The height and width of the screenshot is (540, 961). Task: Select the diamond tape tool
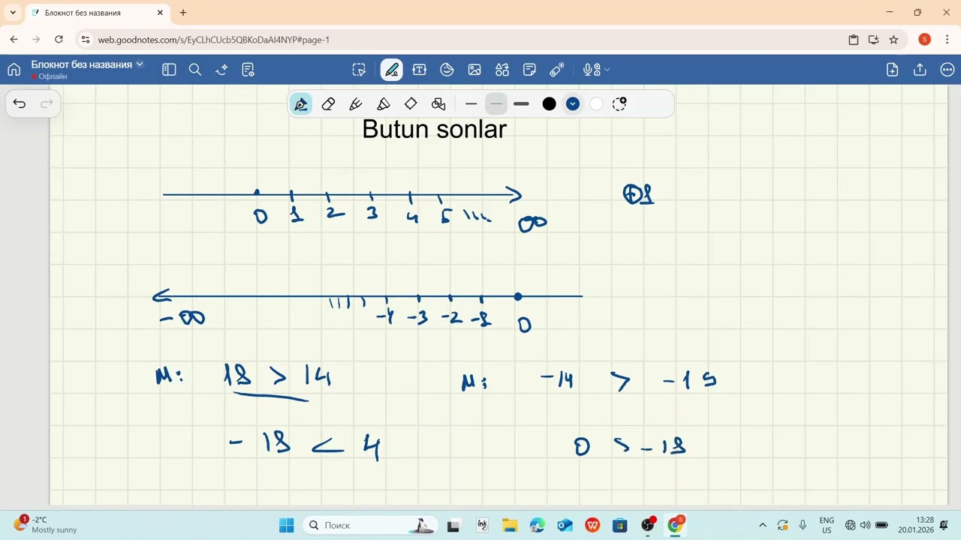point(411,104)
